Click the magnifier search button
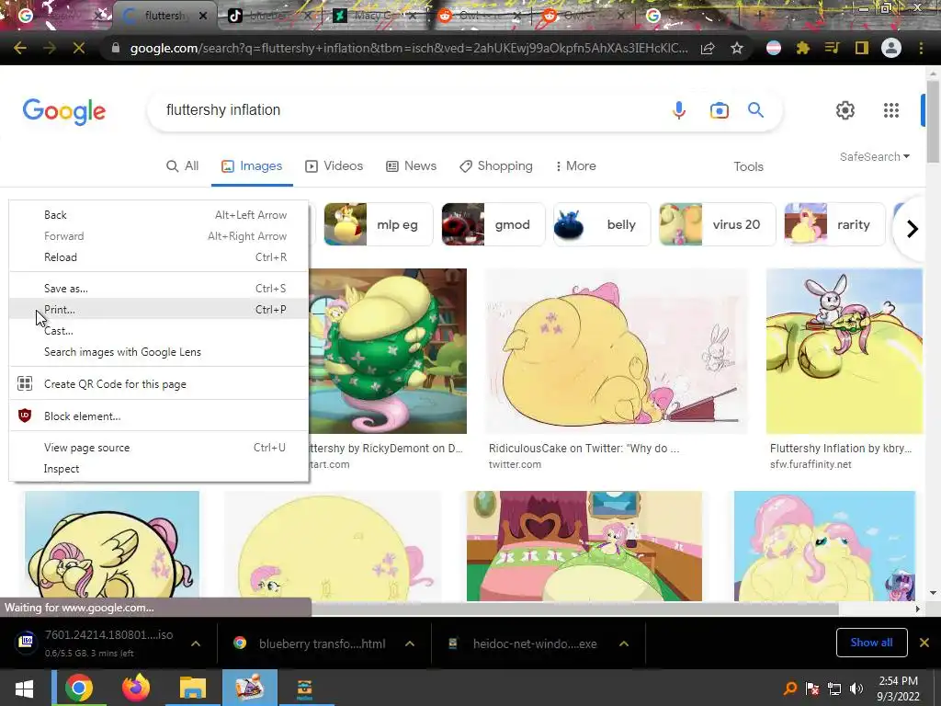 tap(755, 110)
